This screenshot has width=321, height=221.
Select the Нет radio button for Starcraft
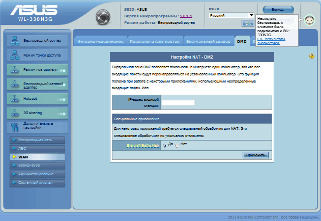pyautogui.click(x=177, y=146)
